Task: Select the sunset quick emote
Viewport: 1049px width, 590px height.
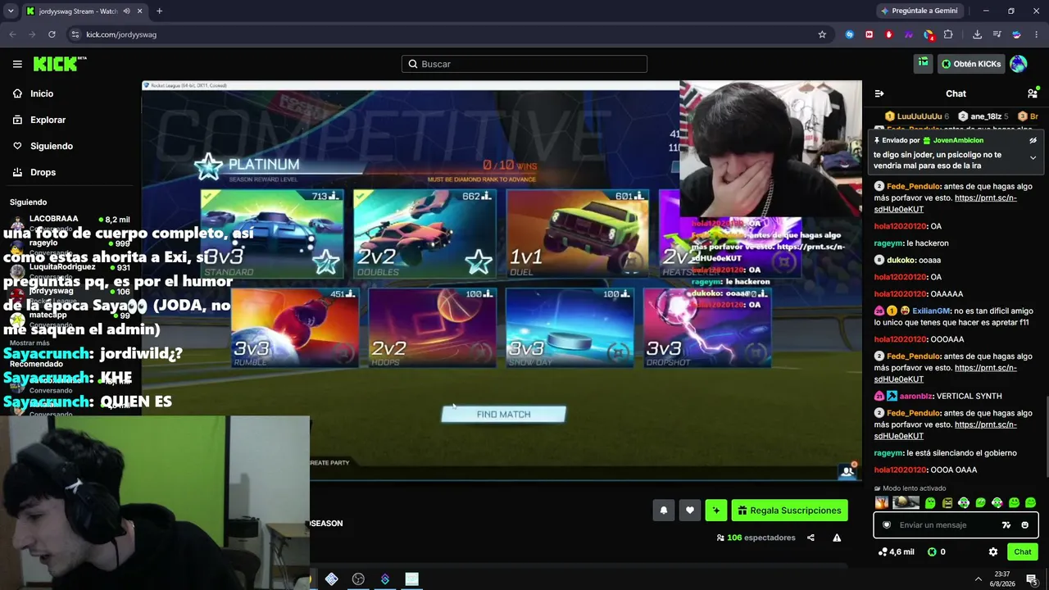Action: pyautogui.click(x=881, y=502)
